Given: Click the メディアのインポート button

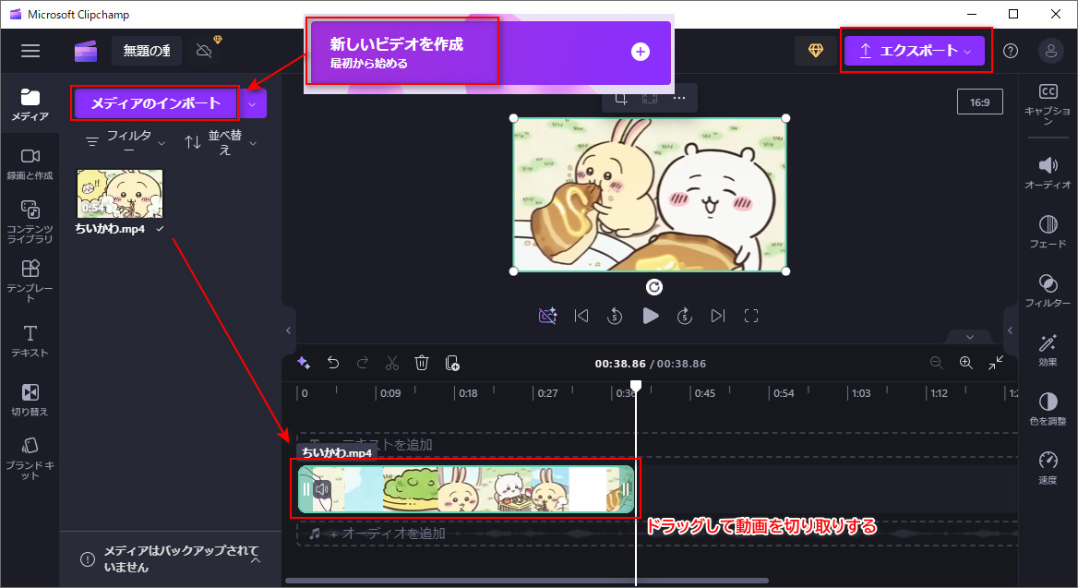Looking at the screenshot, I should coord(156,103).
